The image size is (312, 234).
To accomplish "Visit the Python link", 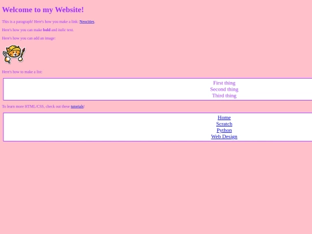I will pyautogui.click(x=224, y=131).
